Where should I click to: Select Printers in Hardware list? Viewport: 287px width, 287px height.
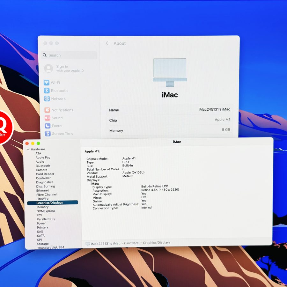(x=43, y=227)
